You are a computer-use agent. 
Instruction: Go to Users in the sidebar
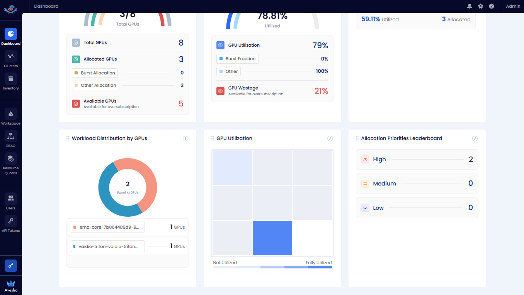(11, 201)
